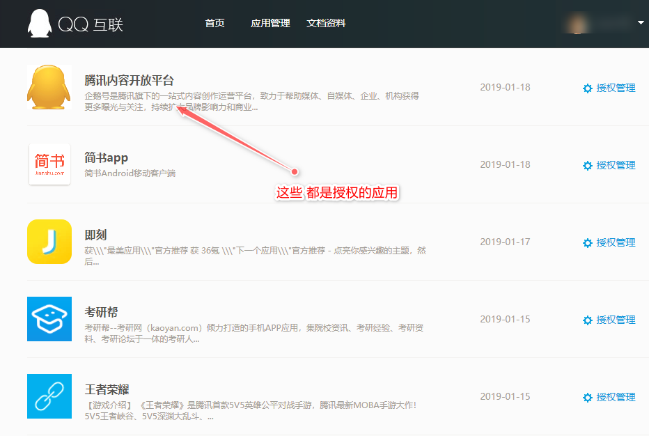The image size is (649, 436).
Task: Click gear icon beside 腾讯内容开放平台 授权管理
Action: pyautogui.click(x=587, y=88)
